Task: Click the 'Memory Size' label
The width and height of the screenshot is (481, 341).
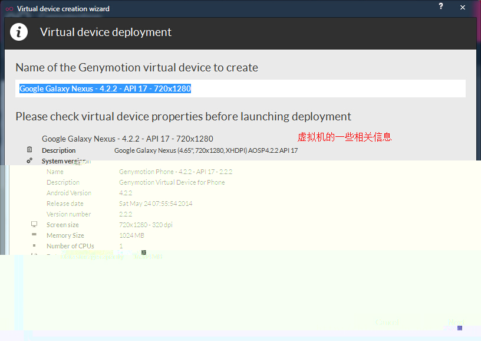Action: (x=65, y=235)
